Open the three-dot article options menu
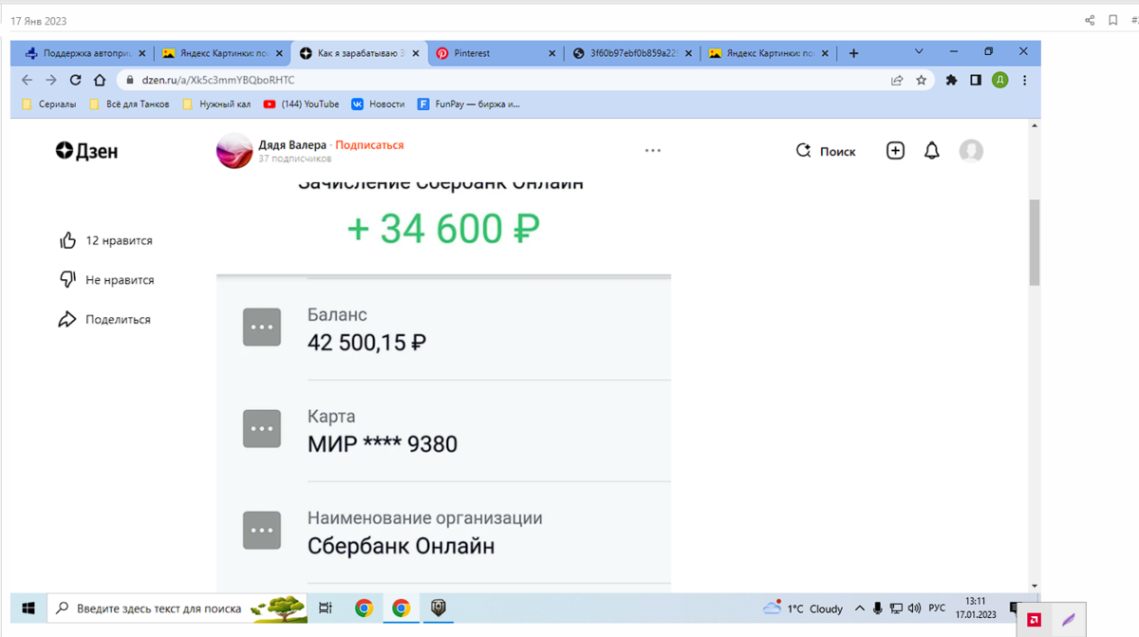This screenshot has height=637, width=1139. [x=652, y=151]
